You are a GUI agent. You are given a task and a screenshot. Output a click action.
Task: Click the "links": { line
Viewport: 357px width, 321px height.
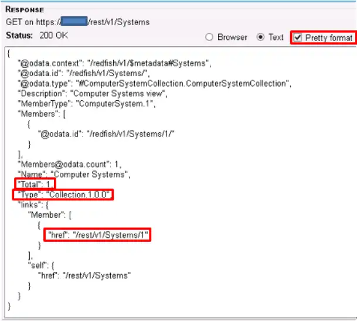pyautogui.click(x=33, y=205)
